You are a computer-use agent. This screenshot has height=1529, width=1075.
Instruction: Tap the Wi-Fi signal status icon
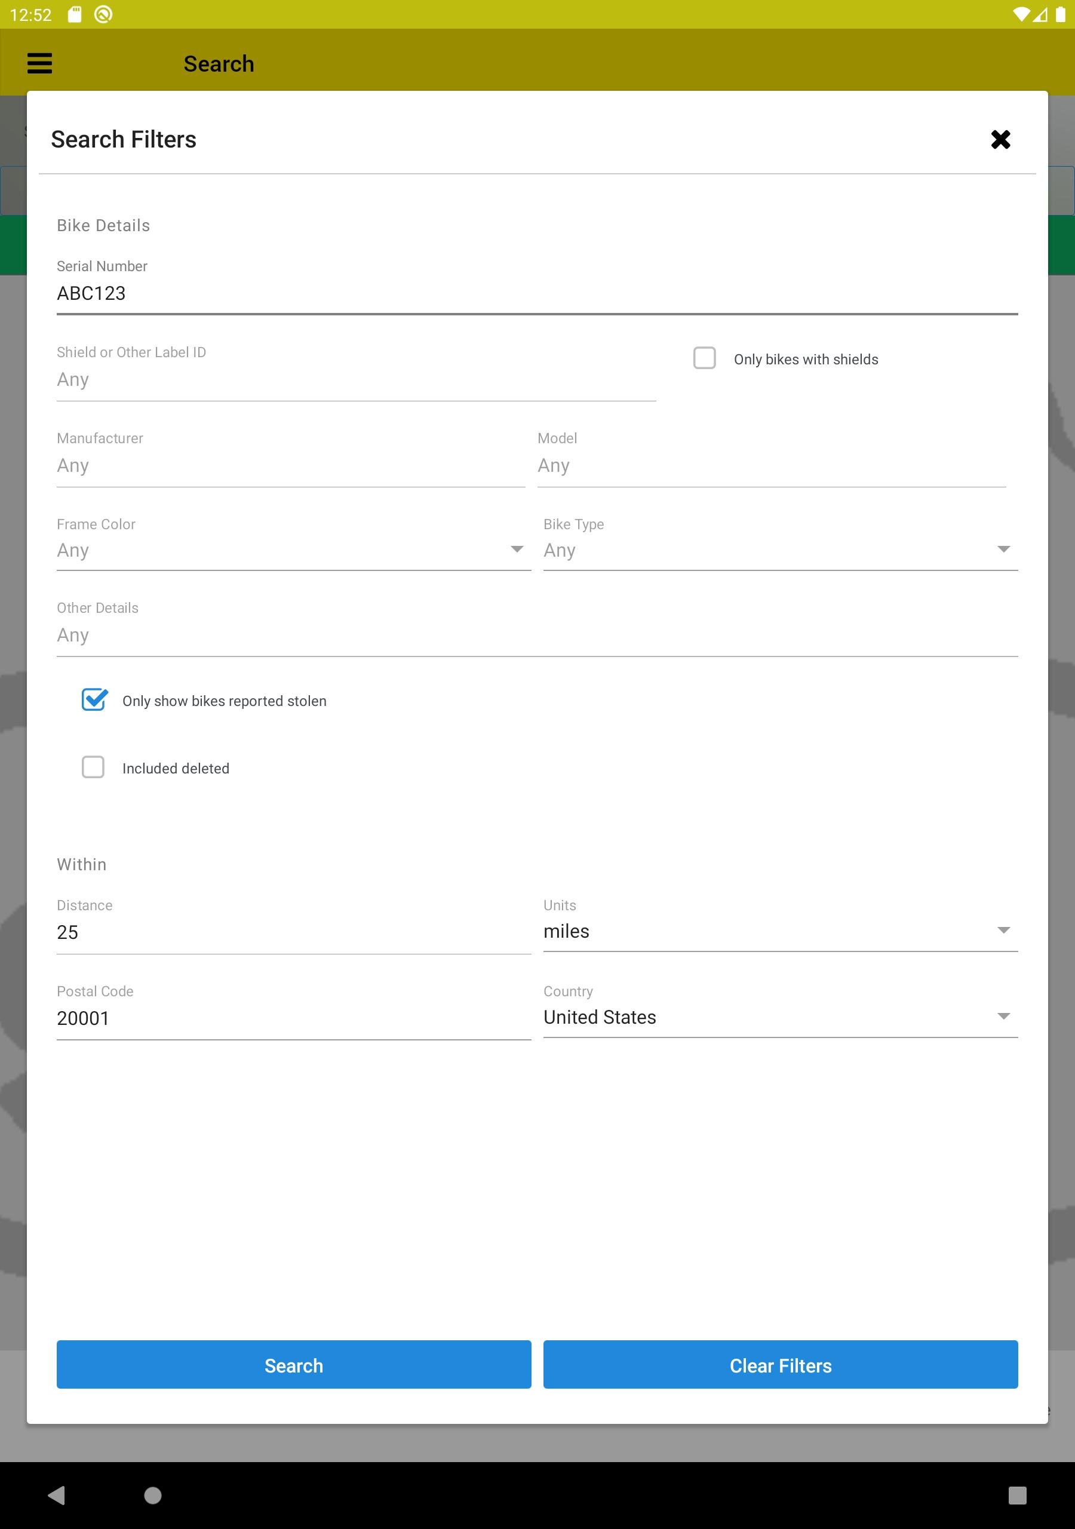1021,15
